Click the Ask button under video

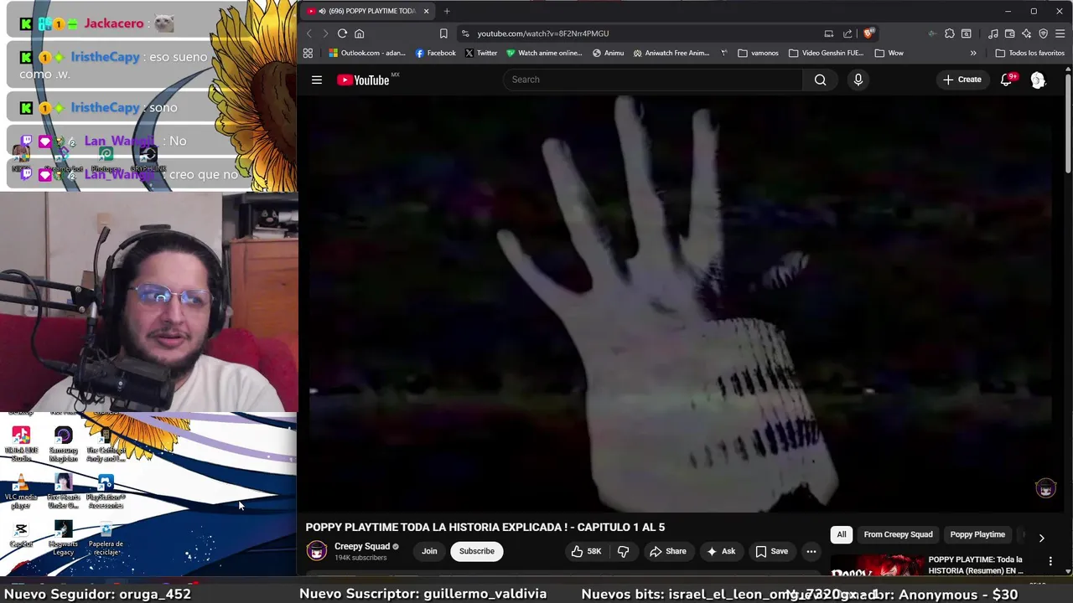pos(721,551)
